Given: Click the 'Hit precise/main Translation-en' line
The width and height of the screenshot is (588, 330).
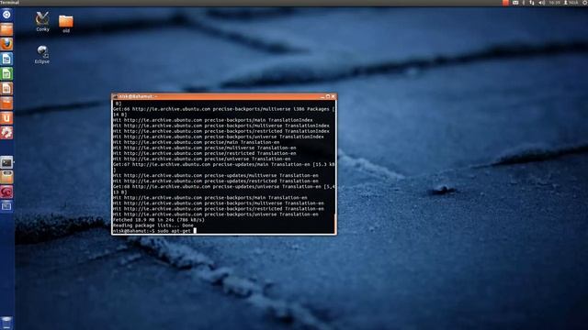Looking at the screenshot, I should click(x=196, y=142).
